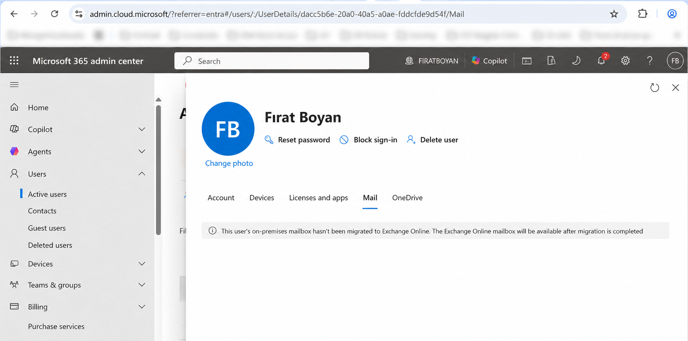This screenshot has height=341, width=688.
Task: Click the search magnifier icon
Action: (188, 61)
